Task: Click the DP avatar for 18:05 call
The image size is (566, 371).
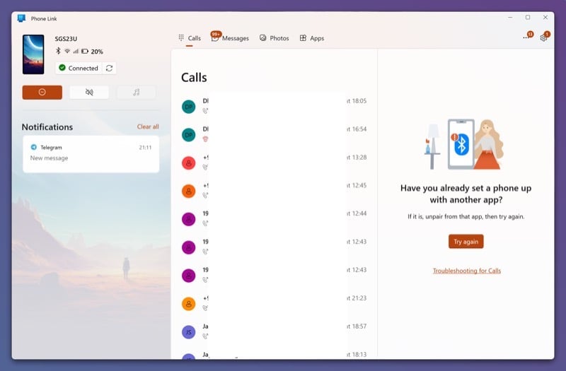Action: point(188,107)
